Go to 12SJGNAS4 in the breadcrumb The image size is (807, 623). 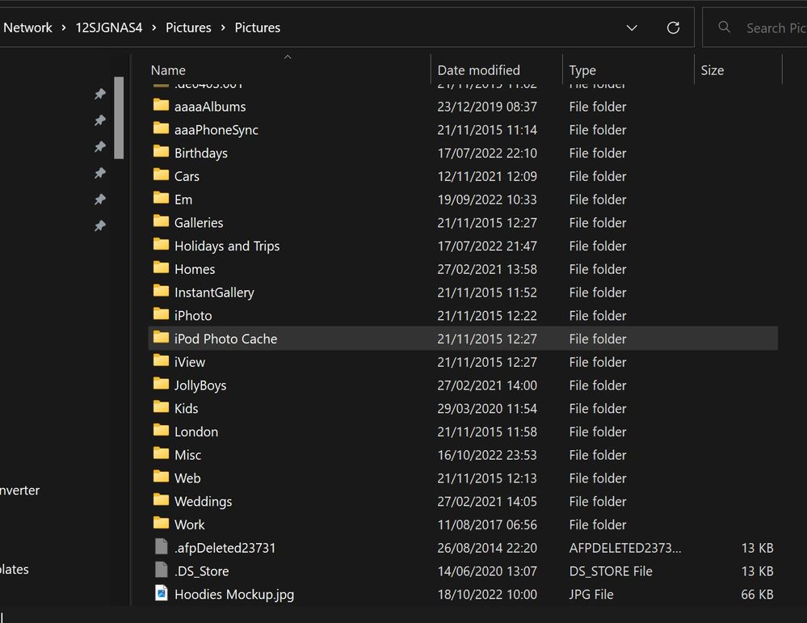[x=109, y=27]
